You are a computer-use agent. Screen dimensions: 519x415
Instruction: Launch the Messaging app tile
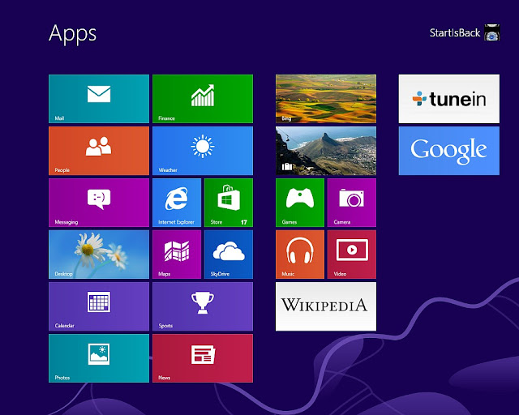coord(99,203)
